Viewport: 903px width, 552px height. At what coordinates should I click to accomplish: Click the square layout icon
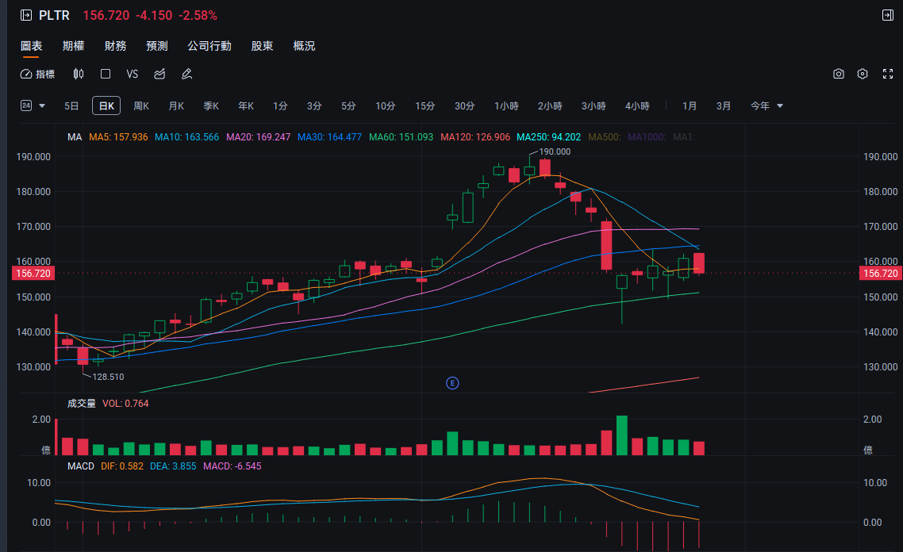click(106, 74)
